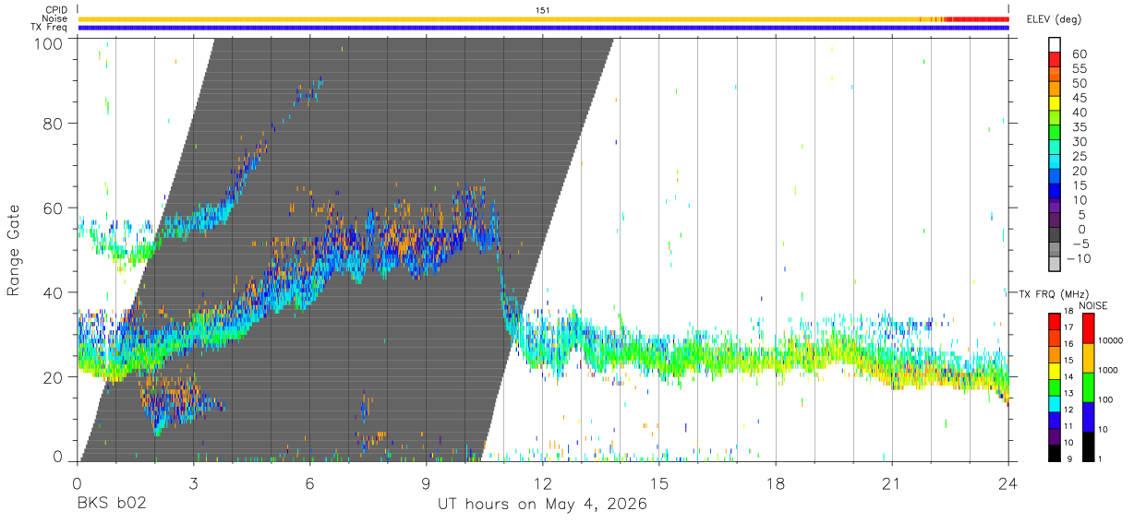This screenshot has height=523, width=1134.
Task: Click the '55' label on the ELEV scale
Action: (1079, 69)
